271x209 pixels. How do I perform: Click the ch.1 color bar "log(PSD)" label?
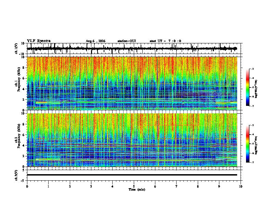[x=256, y=89]
